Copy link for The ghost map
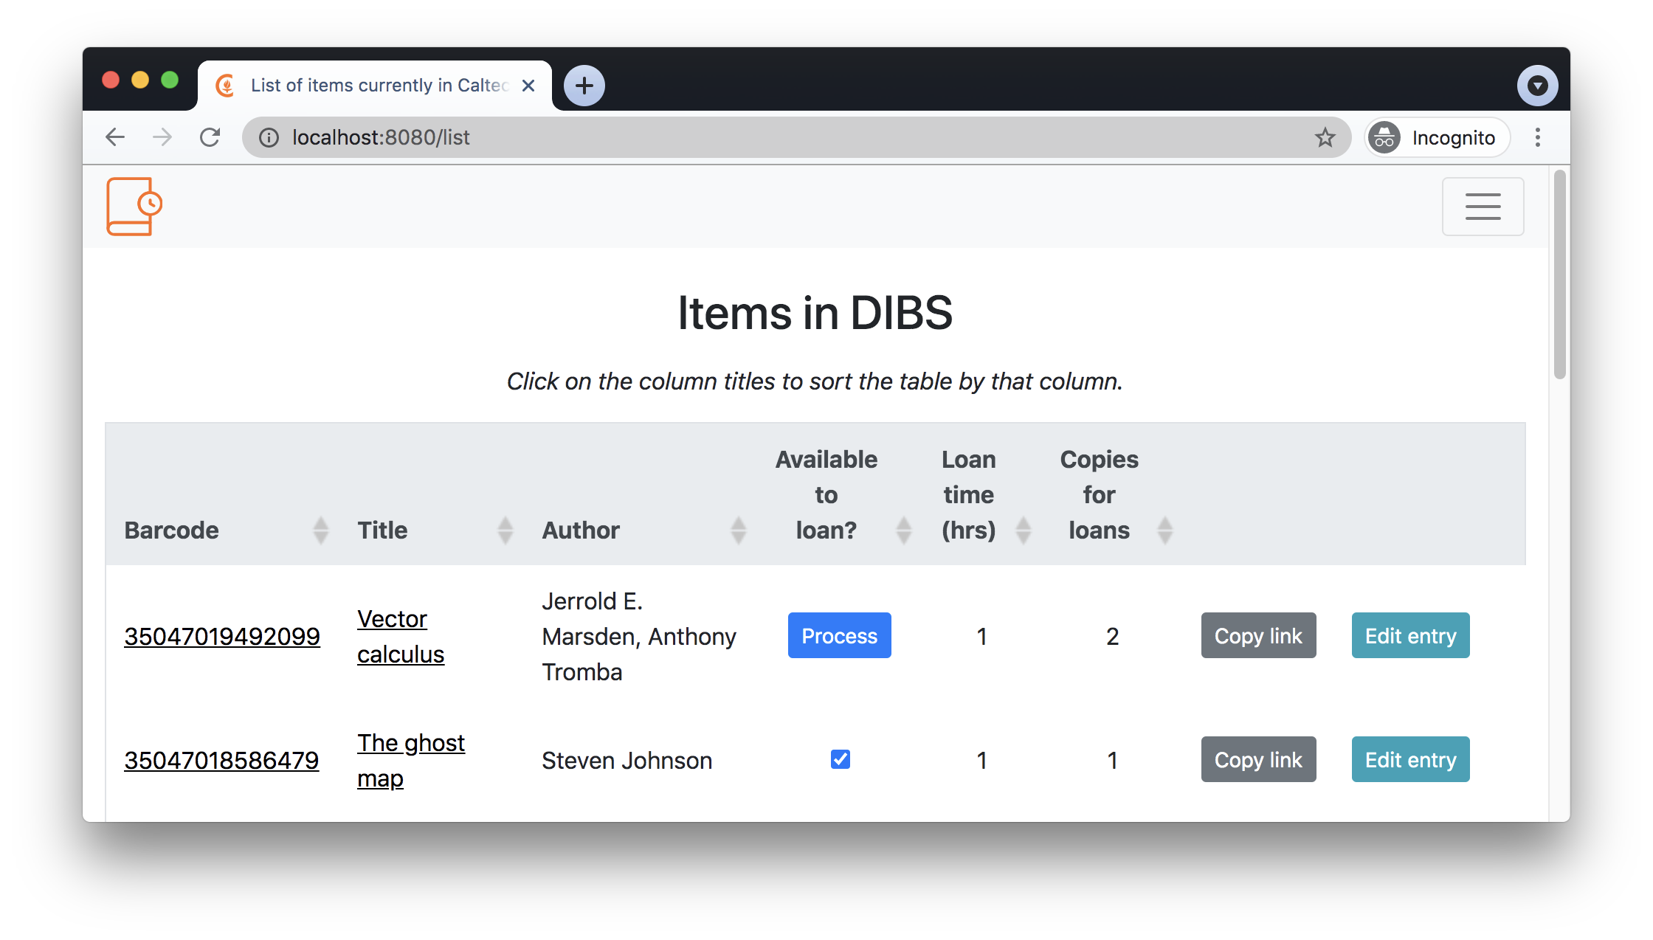The image size is (1653, 940). (x=1258, y=759)
